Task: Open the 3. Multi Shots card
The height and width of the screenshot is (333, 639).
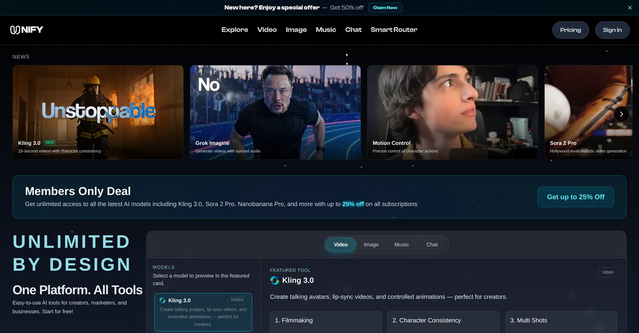Action: click(x=561, y=322)
